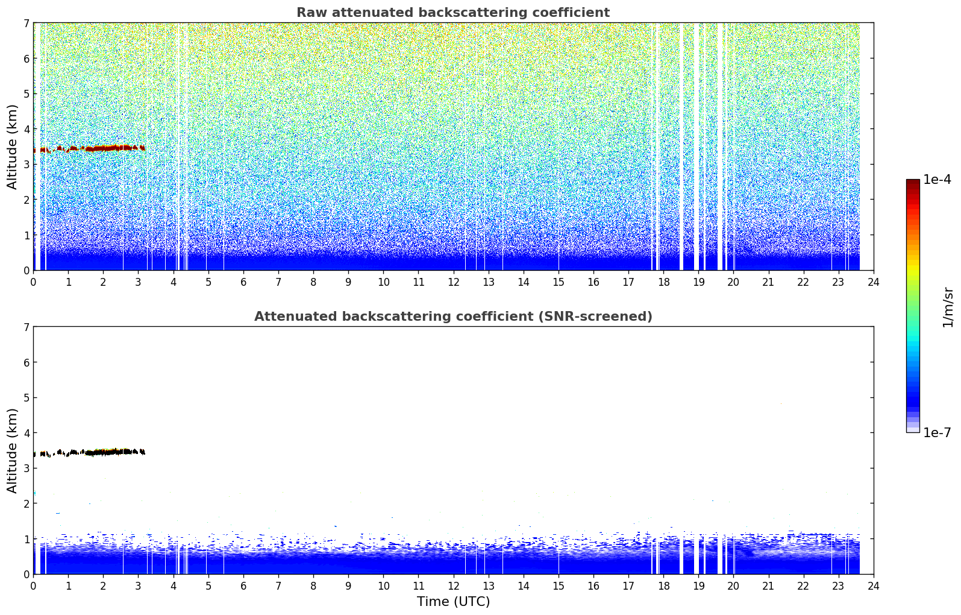Click the '1e-7' colorbar minimum label
961x615 pixels.
coord(937,433)
